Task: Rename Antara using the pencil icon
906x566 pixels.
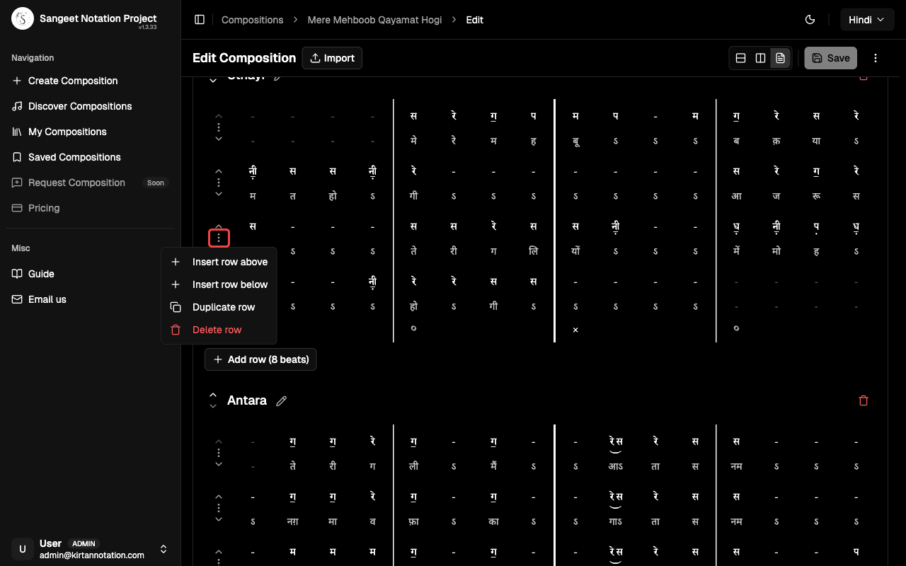Action: click(x=281, y=400)
